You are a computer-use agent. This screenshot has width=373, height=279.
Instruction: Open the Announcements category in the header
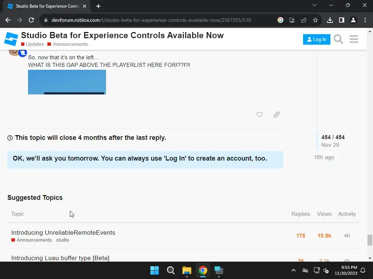tap(67, 44)
